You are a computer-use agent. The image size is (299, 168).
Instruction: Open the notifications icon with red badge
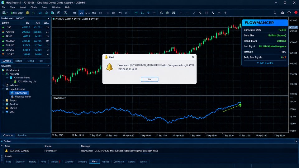click(295, 12)
